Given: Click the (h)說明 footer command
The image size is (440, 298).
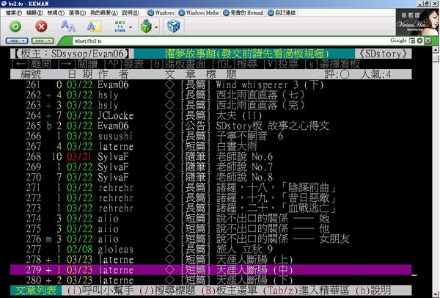Looking at the screenshot, I should pyautogui.click(x=373, y=291).
